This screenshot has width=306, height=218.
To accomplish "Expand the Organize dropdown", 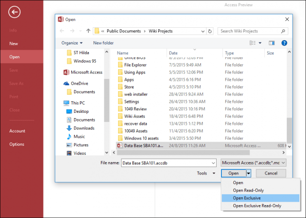I will click(72, 43).
